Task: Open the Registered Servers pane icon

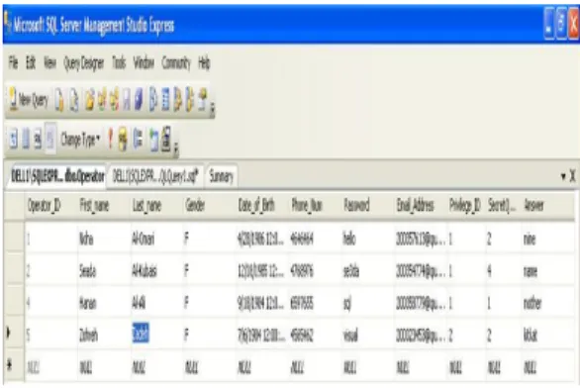Action: click(x=152, y=100)
